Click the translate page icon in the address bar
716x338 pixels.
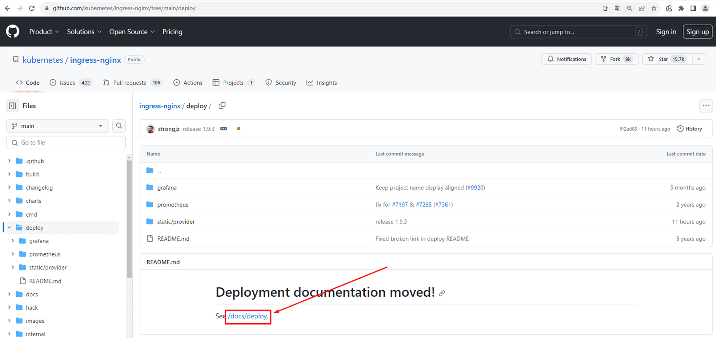coord(618,8)
